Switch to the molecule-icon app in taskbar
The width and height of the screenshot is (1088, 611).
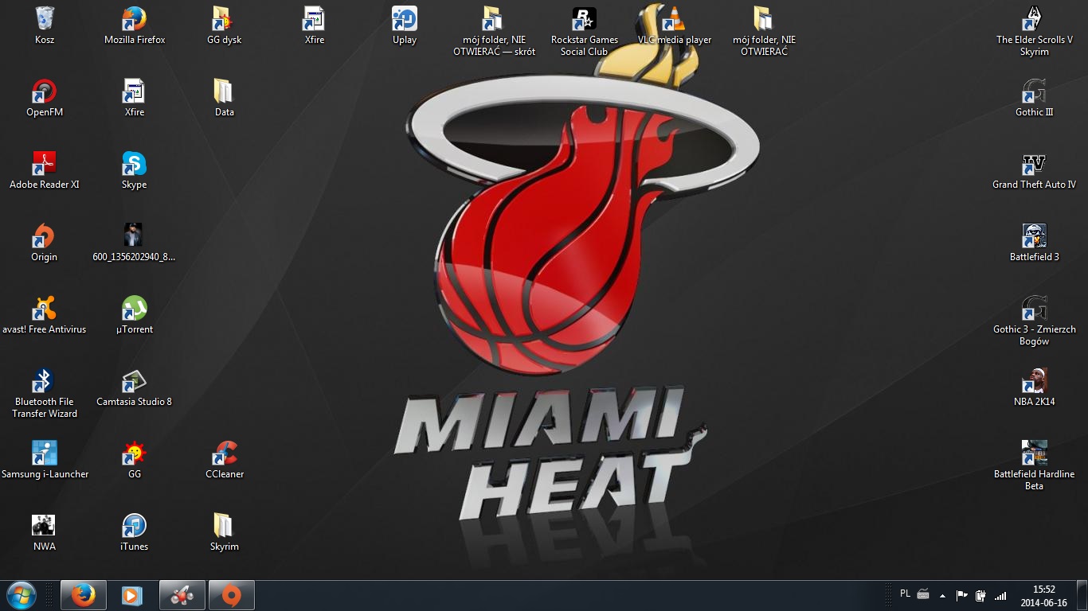pos(182,595)
